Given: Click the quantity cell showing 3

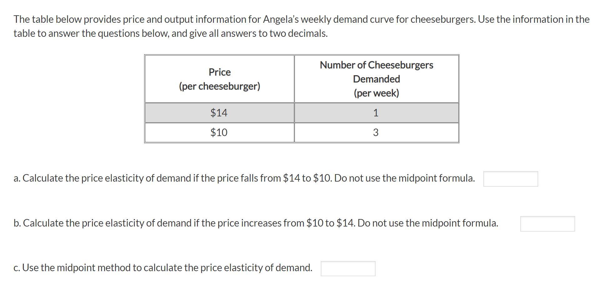Looking at the screenshot, I should pyautogui.click(x=376, y=133).
